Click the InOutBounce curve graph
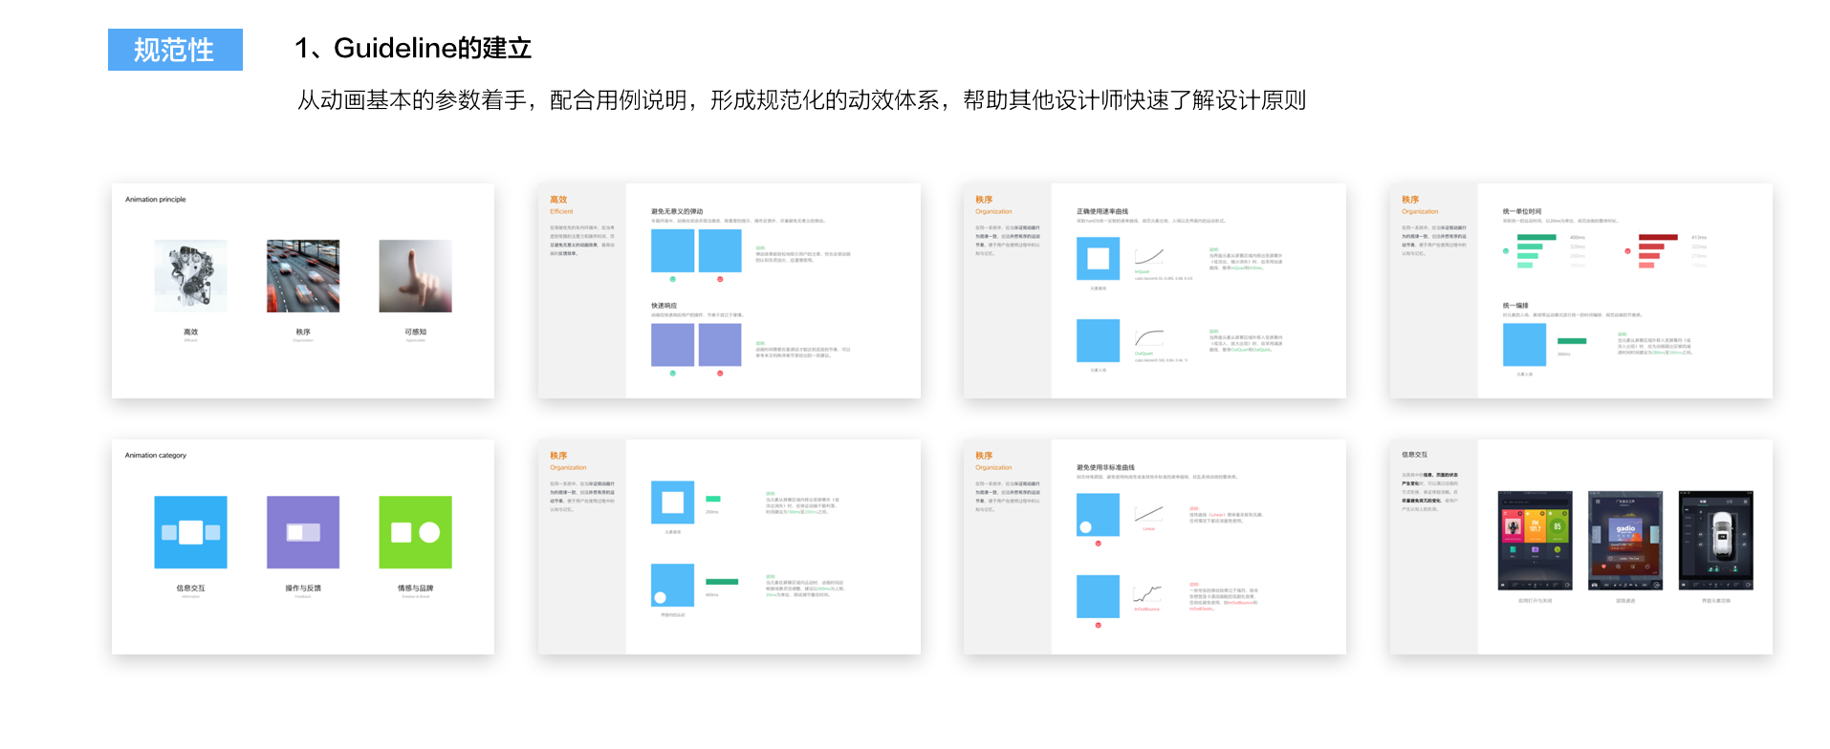Screen dimensions: 1830x749 (1148, 594)
